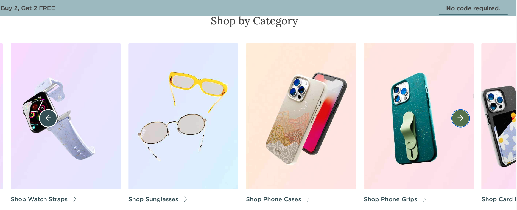Screen dimensions: 517x210
Task: Select the teal phone grip case image
Action: point(419,116)
